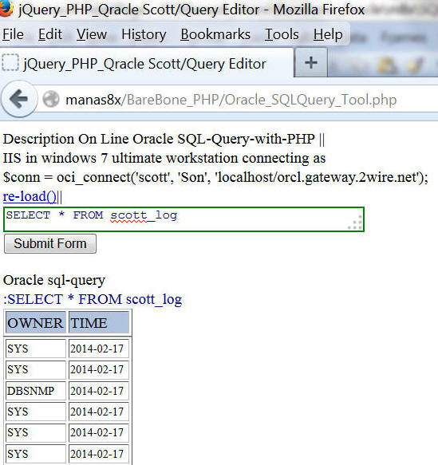This screenshot has height=465, width=438.
Task: Click the textarea resize grip corner
Action: point(356,223)
